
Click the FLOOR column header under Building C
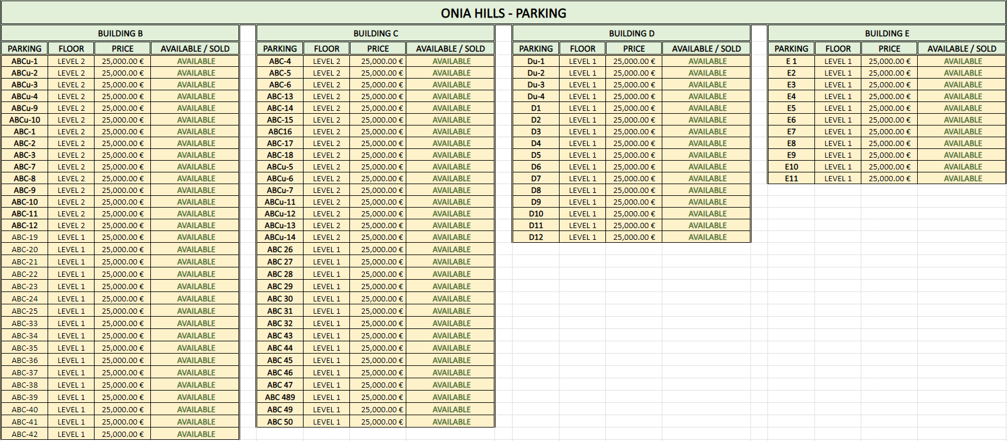click(326, 49)
